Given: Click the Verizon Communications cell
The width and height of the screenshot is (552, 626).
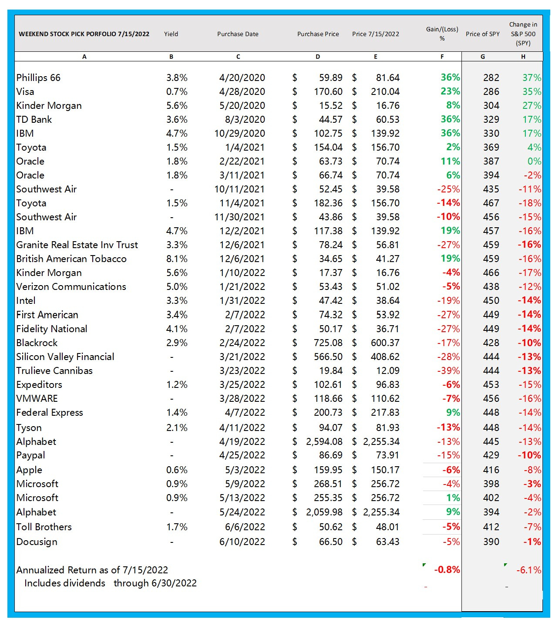Looking at the screenshot, I should 71,286.
